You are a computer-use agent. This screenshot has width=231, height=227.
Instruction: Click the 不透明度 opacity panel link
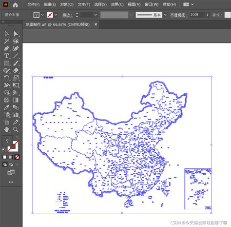pos(179,15)
